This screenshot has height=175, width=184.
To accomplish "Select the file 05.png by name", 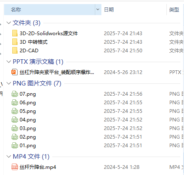I will (28, 111).
